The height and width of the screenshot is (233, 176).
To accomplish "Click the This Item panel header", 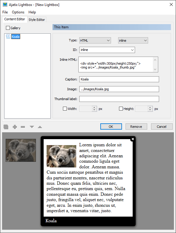I will click(x=112, y=27).
